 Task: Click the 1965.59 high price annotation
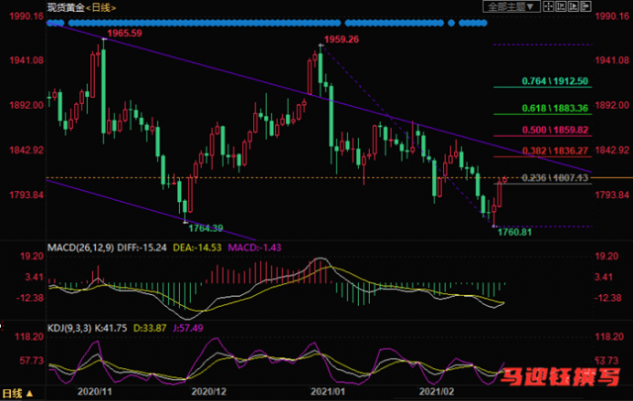(125, 33)
